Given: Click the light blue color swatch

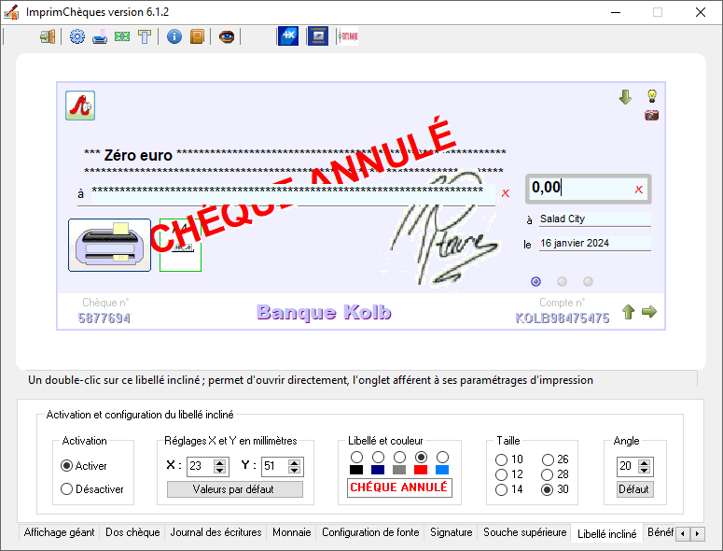Looking at the screenshot, I should pyautogui.click(x=442, y=470).
